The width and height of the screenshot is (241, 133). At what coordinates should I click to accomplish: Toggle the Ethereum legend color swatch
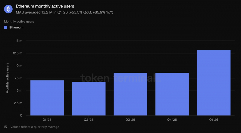(6, 28)
